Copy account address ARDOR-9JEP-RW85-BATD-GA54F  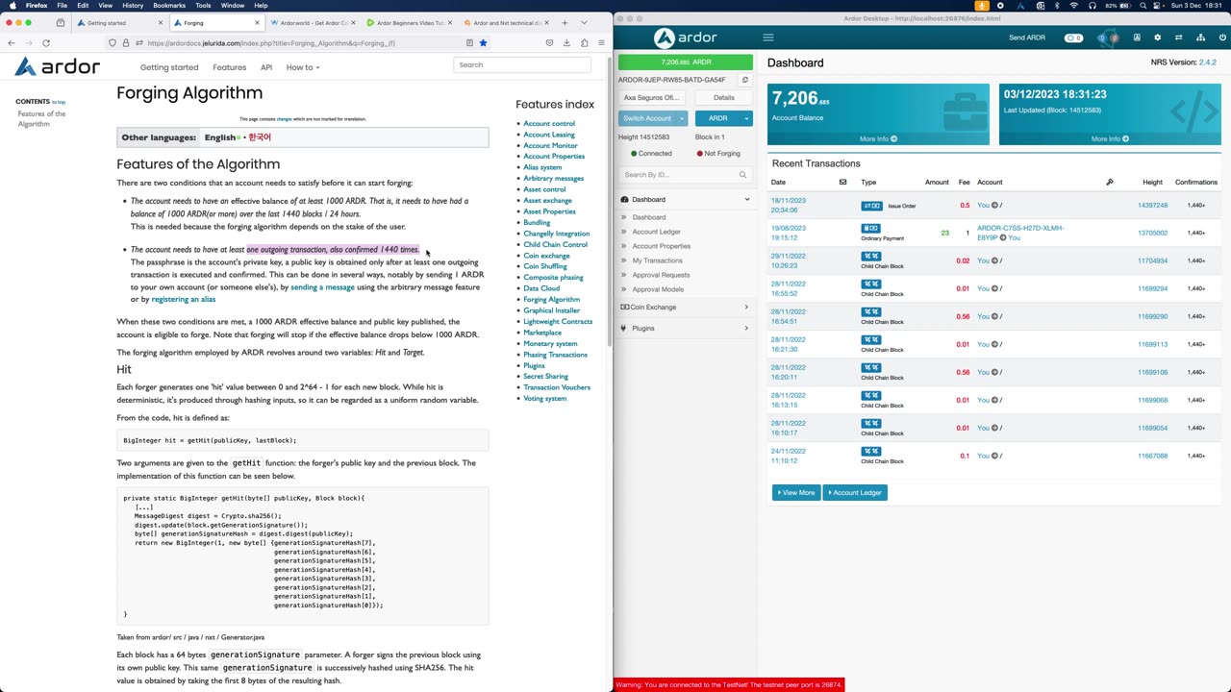(x=745, y=80)
